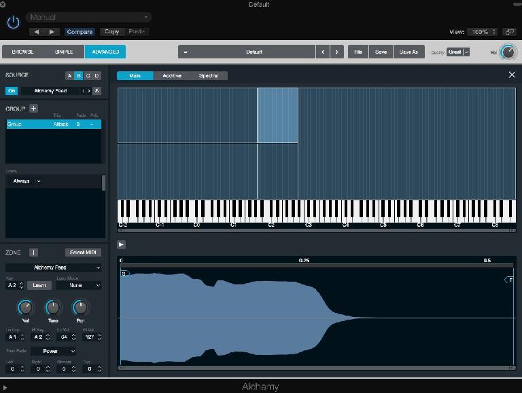
Task: Toggle the plugin power button
Action: pyautogui.click(x=14, y=22)
